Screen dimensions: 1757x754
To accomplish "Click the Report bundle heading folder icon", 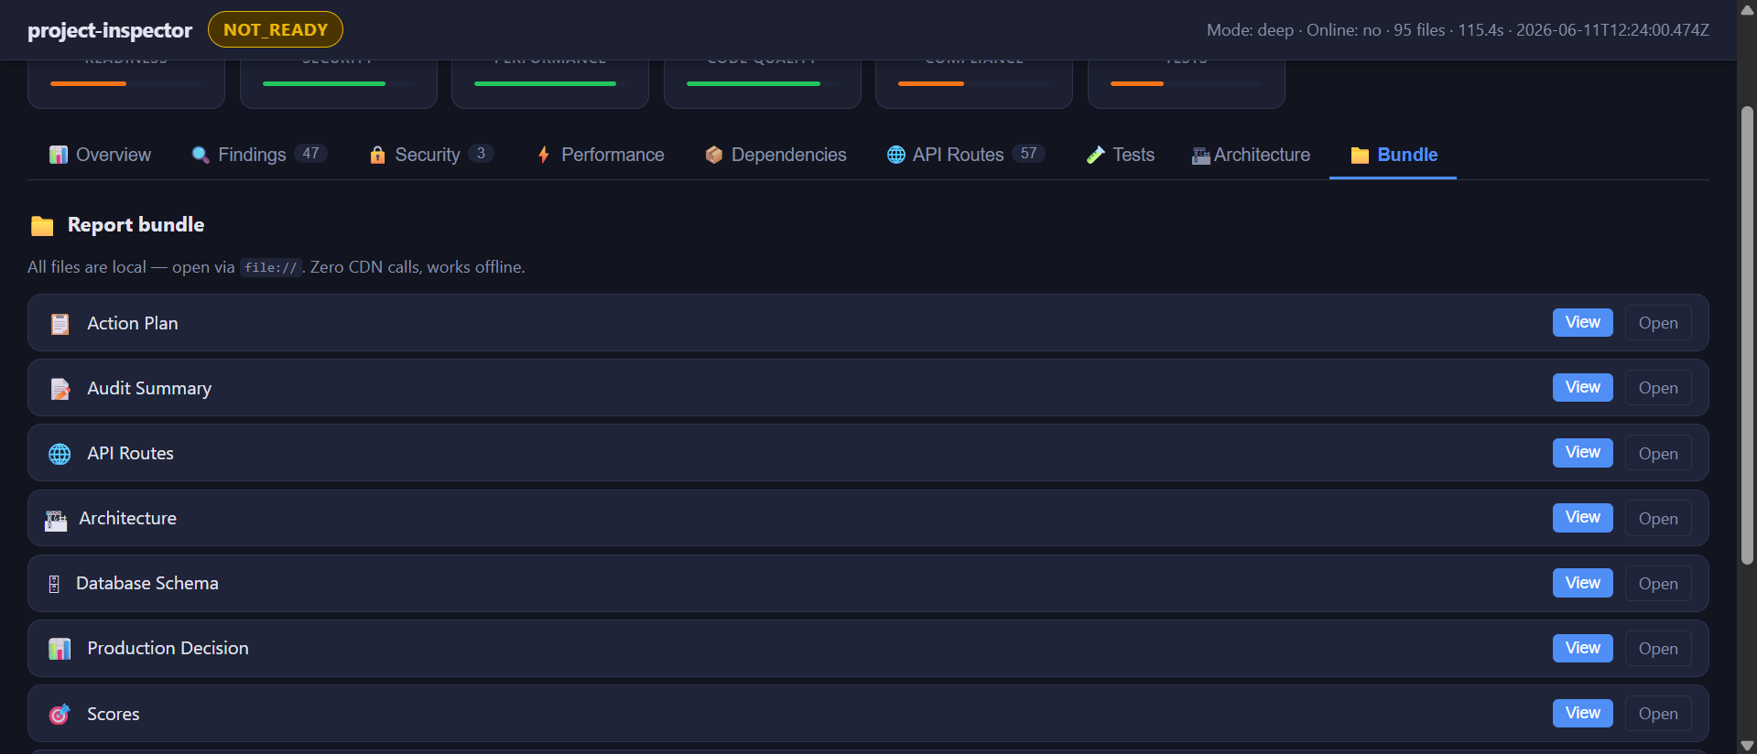I will coord(42,225).
